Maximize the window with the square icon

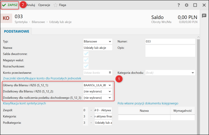[x=195, y=5]
